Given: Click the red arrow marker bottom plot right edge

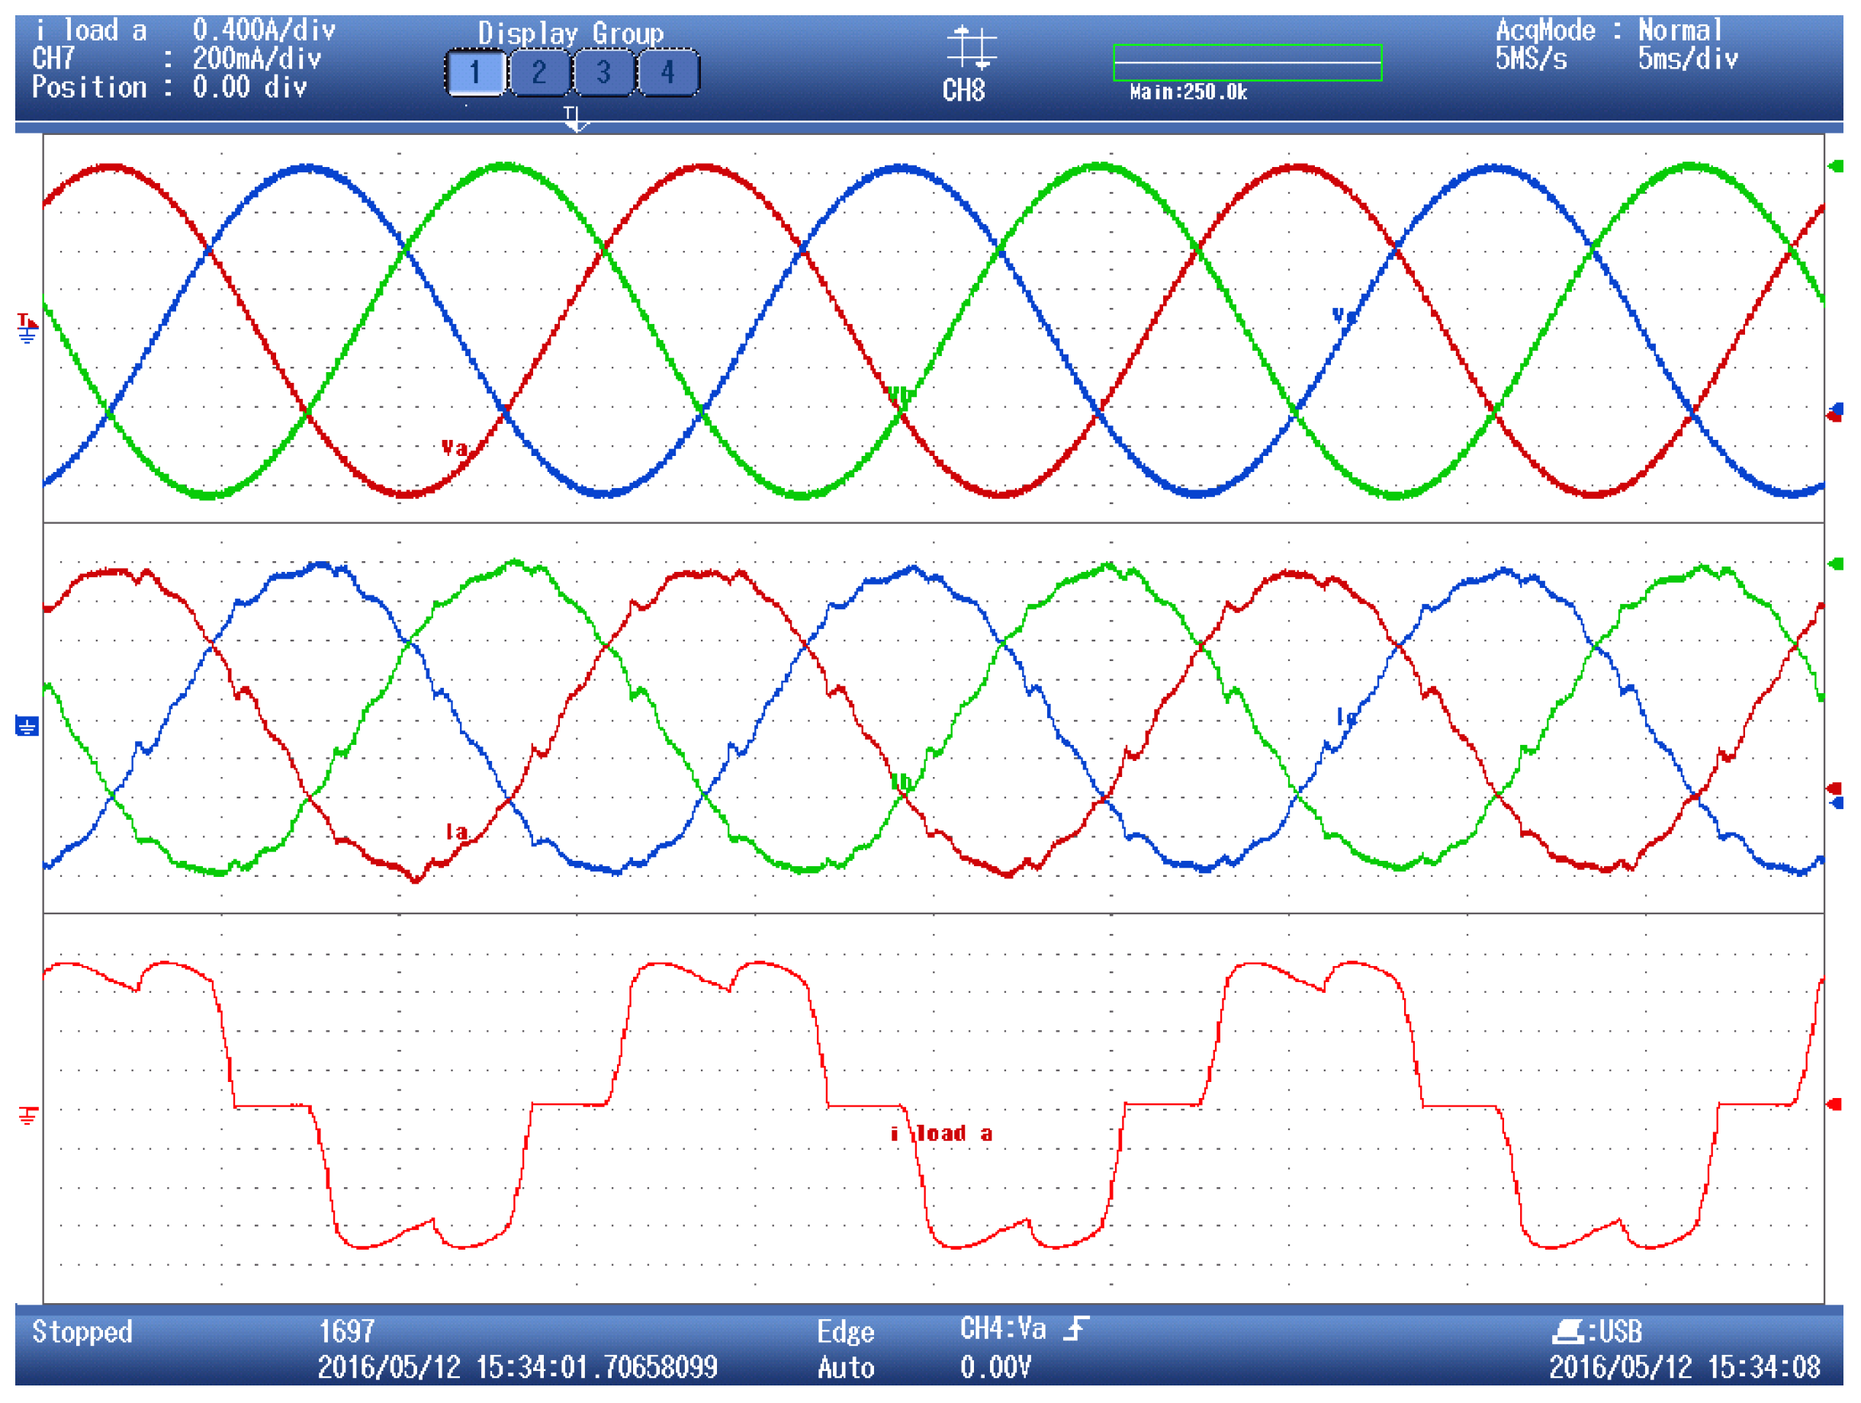Looking at the screenshot, I should pyautogui.click(x=1835, y=1104).
